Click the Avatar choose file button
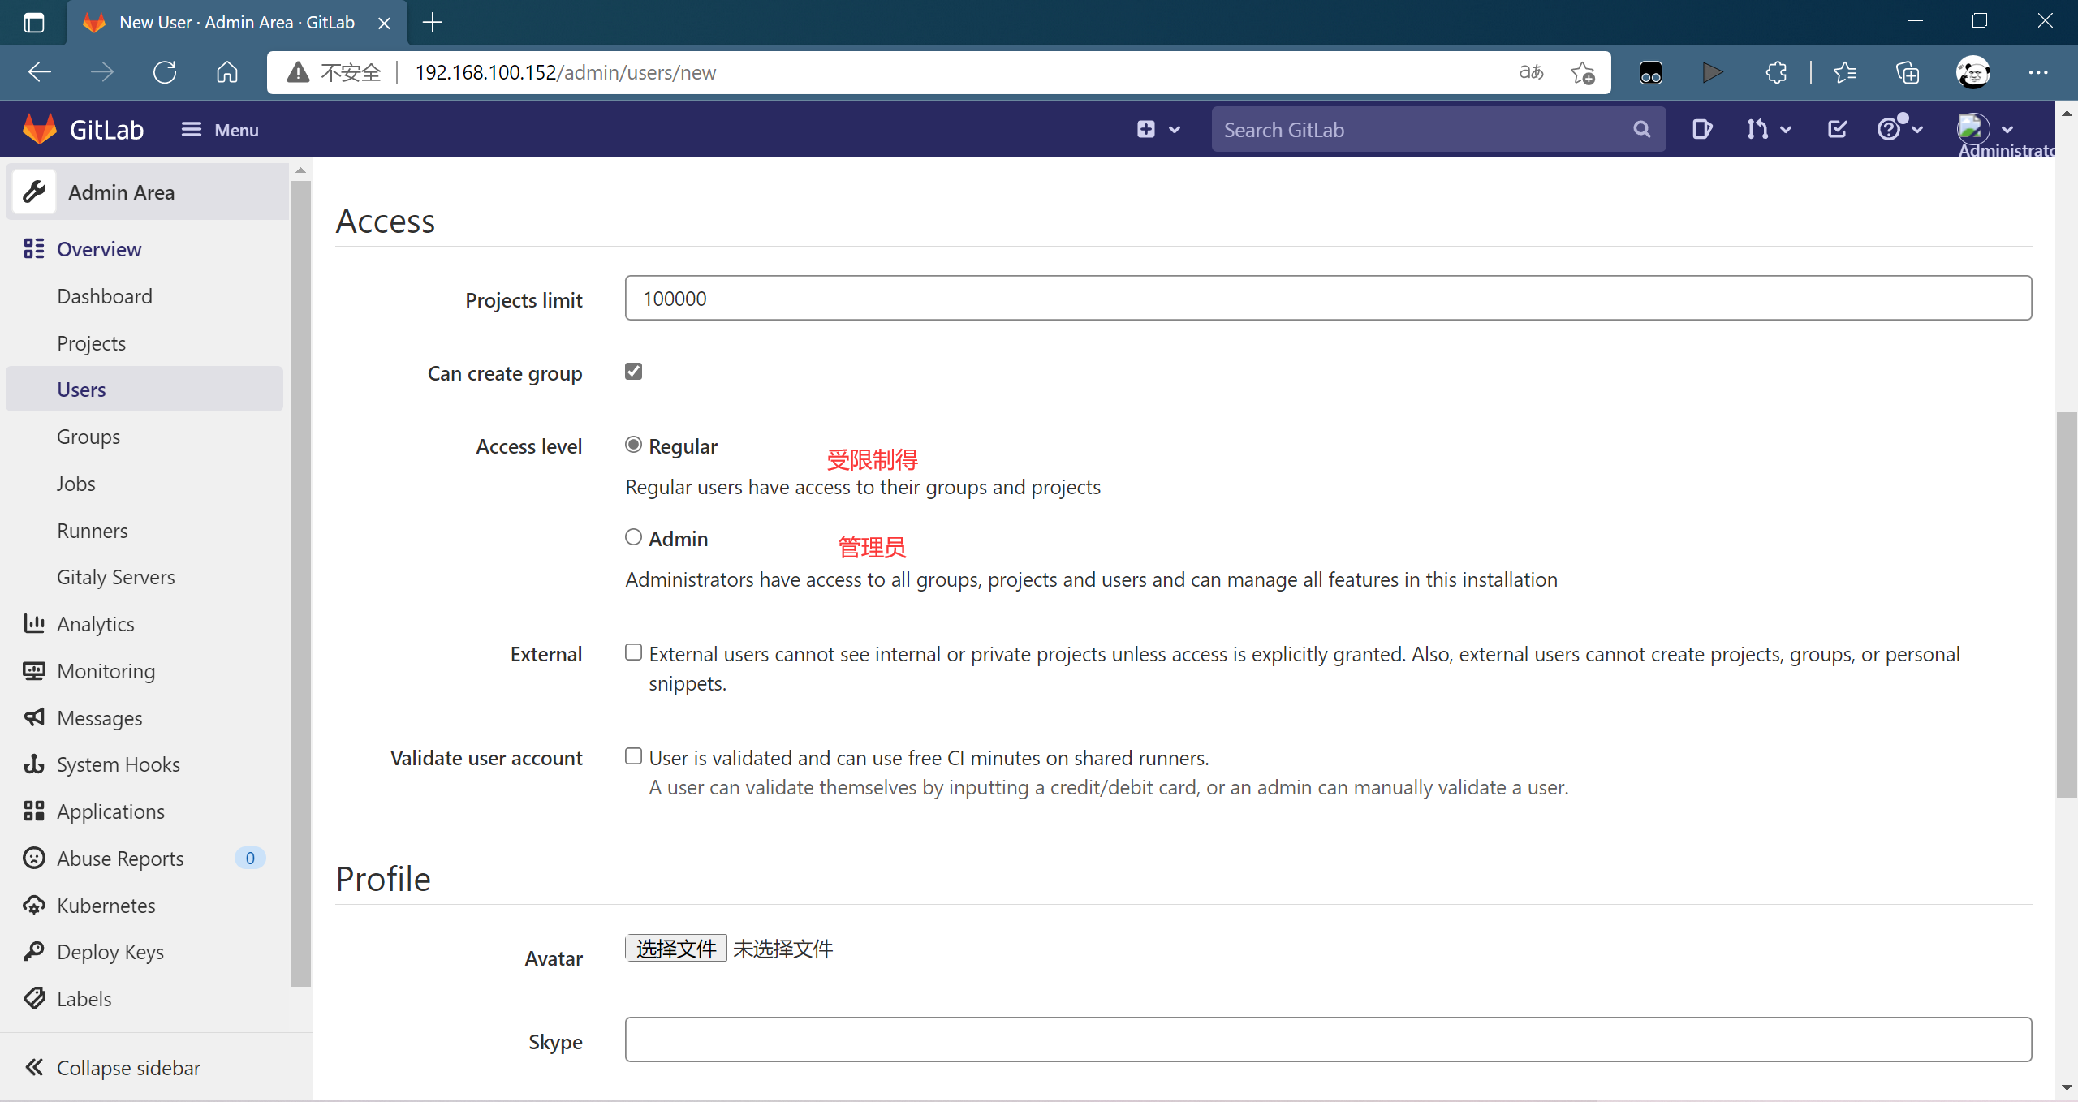This screenshot has height=1102, width=2078. coord(675,948)
